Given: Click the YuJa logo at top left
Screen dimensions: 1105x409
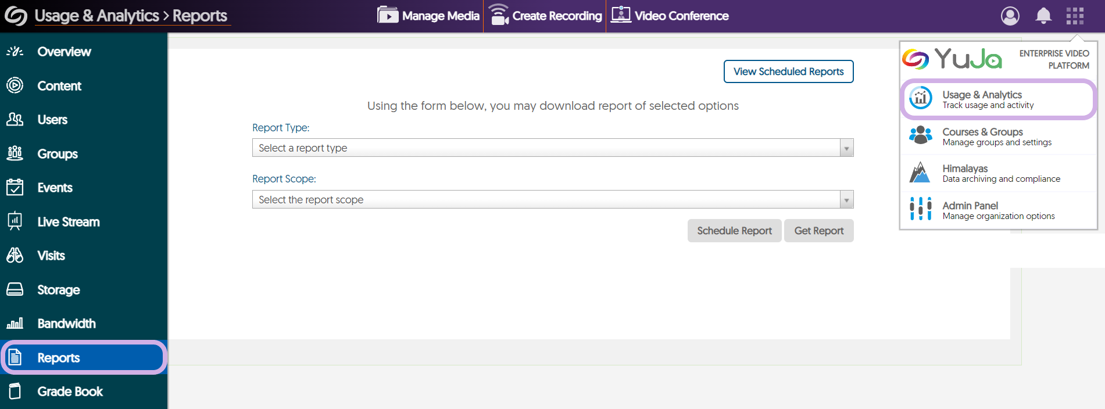Looking at the screenshot, I should point(16,16).
